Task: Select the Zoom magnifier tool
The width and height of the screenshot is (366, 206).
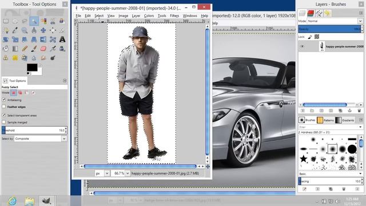Action: pos(25,30)
